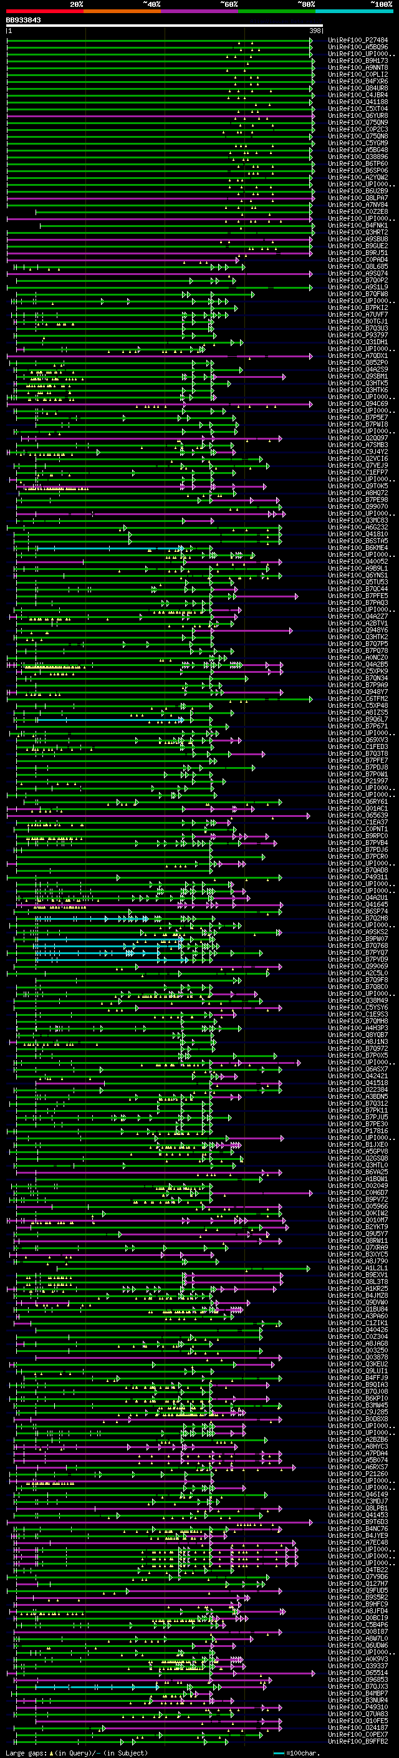Open hit UniRef100_A7EC48
The width and height of the screenshot is (399, 1758).
(x=357, y=1542)
